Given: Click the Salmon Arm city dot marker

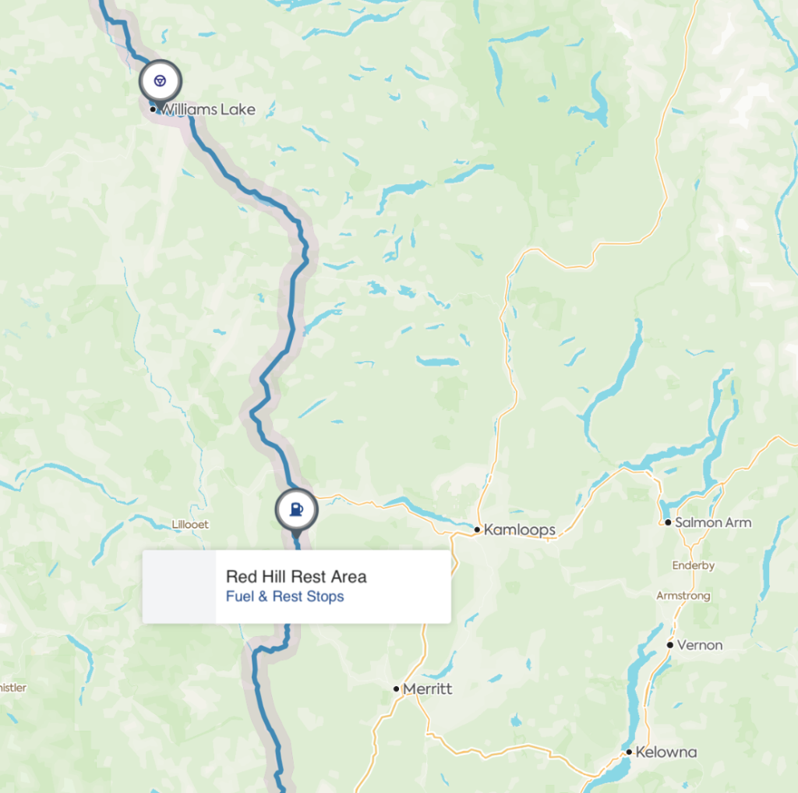Looking at the screenshot, I should point(668,522).
